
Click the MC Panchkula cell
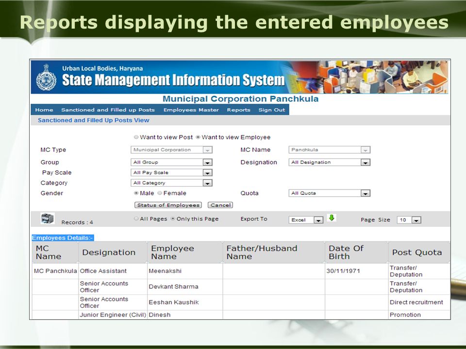coord(55,271)
